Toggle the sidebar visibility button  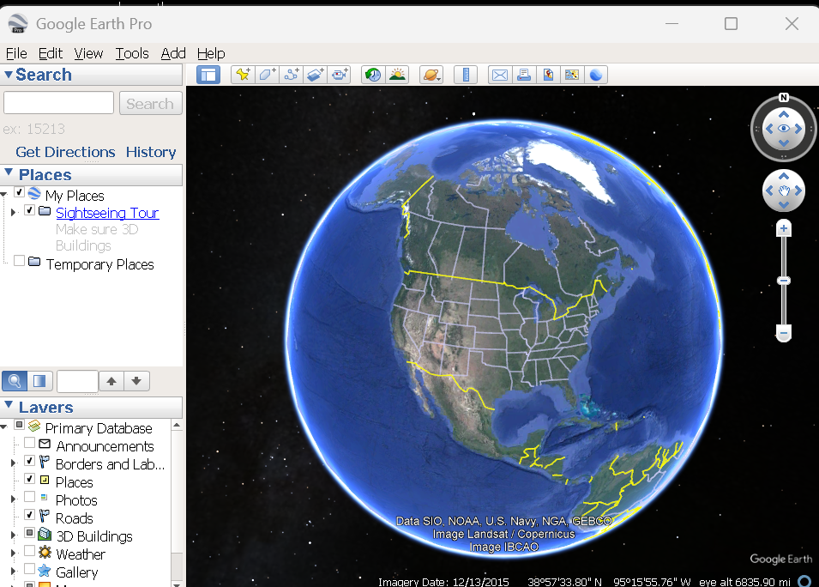208,75
